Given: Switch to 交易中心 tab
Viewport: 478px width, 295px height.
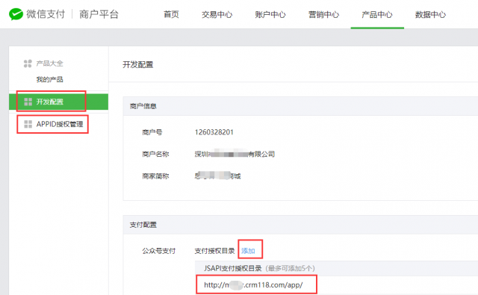Looking at the screenshot, I should [217, 14].
